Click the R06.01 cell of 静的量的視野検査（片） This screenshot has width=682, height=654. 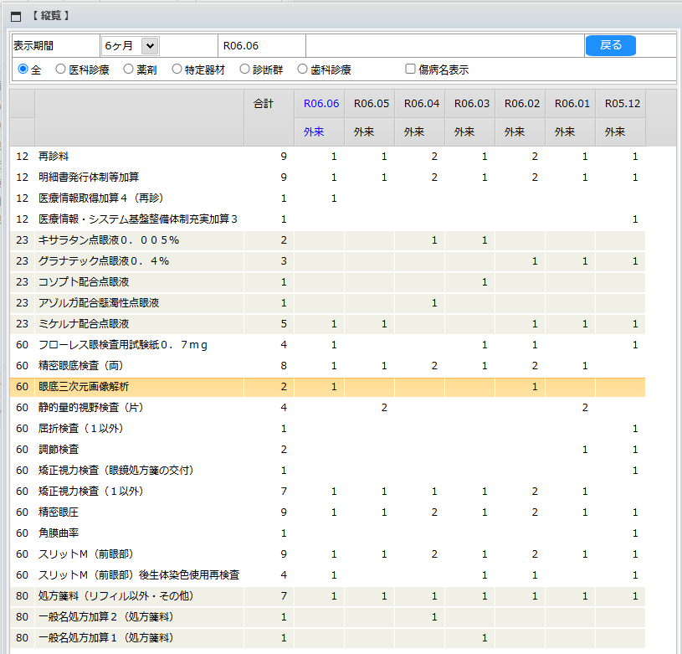(x=570, y=408)
